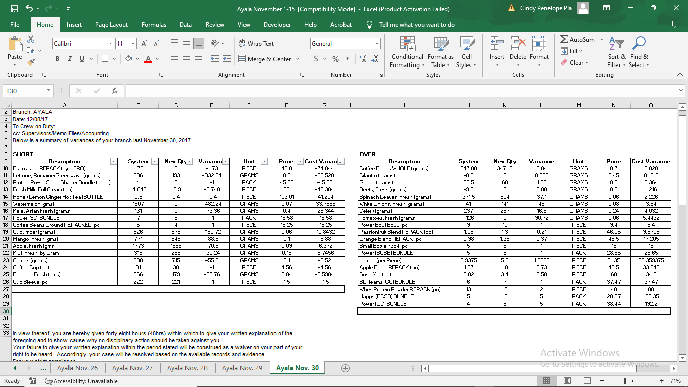Open Find & Select magnifier

pos(639,52)
